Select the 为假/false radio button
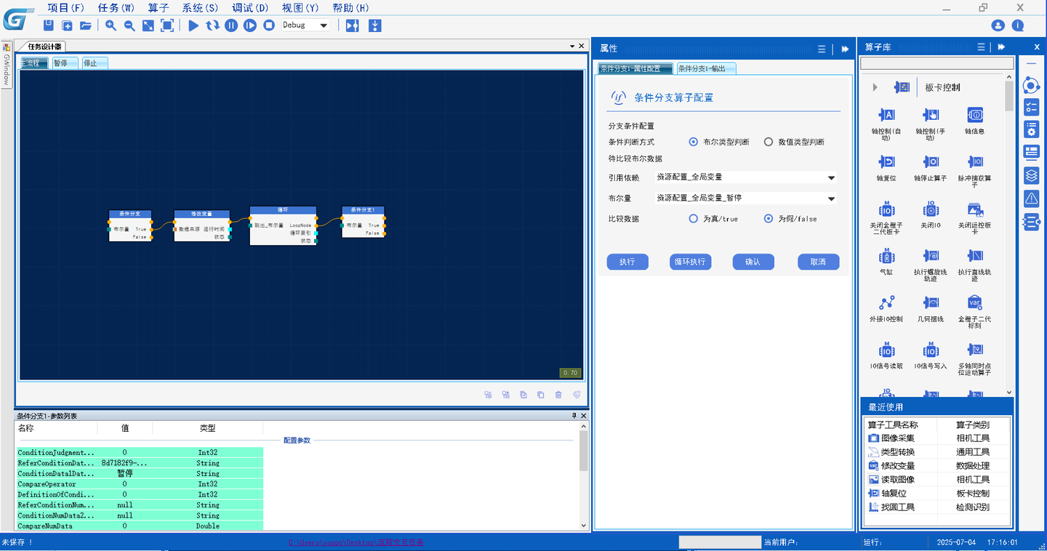1047x551 pixels. pyautogui.click(x=769, y=218)
